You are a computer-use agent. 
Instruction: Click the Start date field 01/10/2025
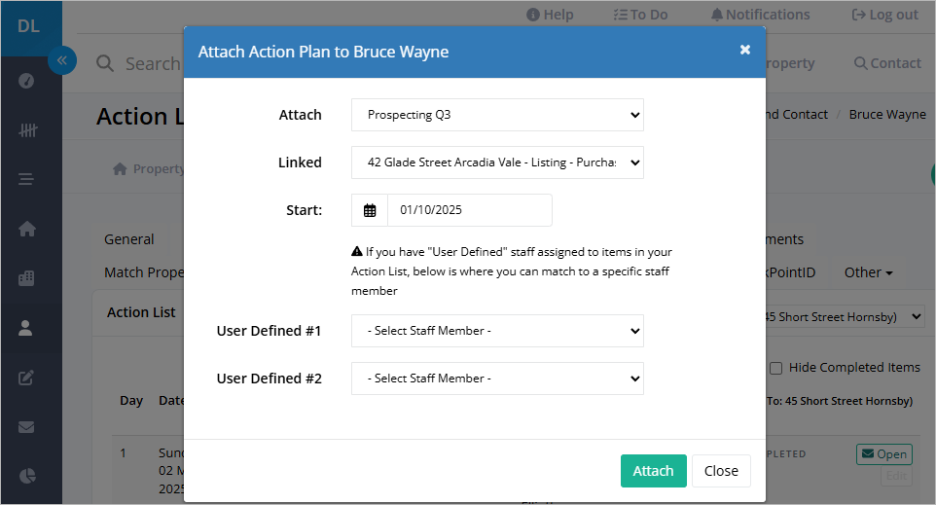470,210
